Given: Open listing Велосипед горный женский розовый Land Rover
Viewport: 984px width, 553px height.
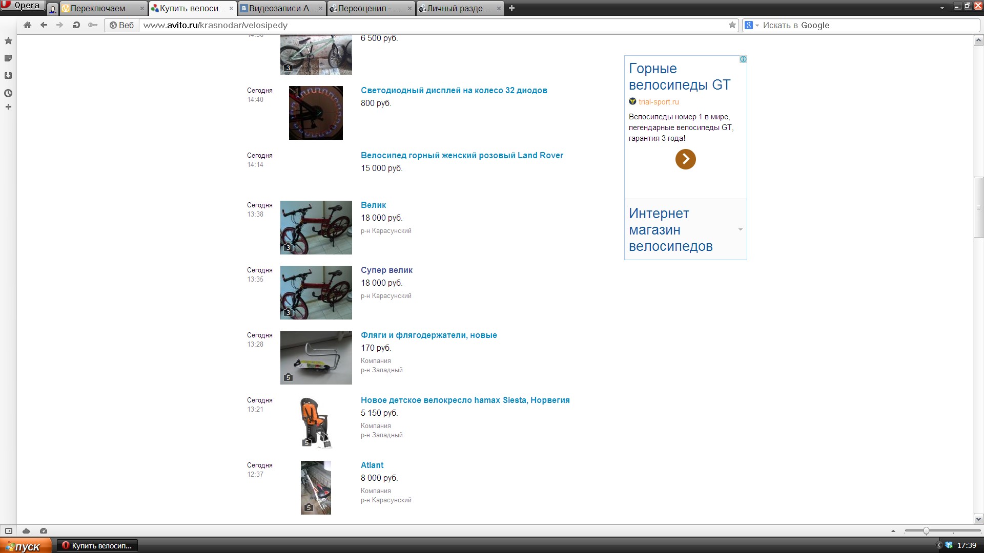Looking at the screenshot, I should point(461,155).
